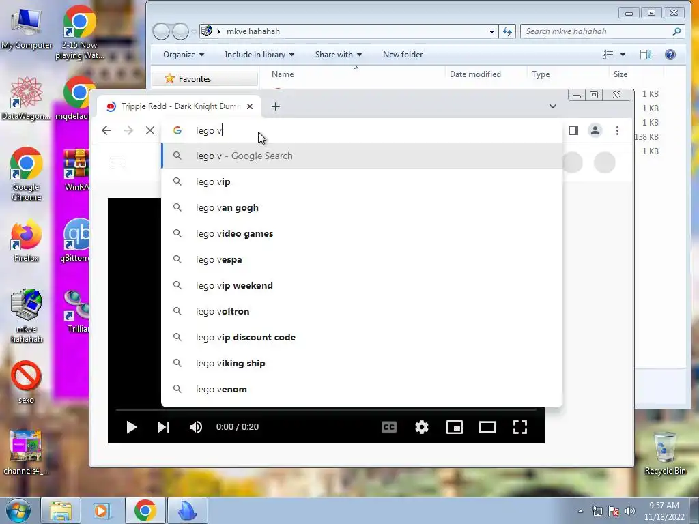Open Windows Explorer from the taskbar

(x=61, y=510)
